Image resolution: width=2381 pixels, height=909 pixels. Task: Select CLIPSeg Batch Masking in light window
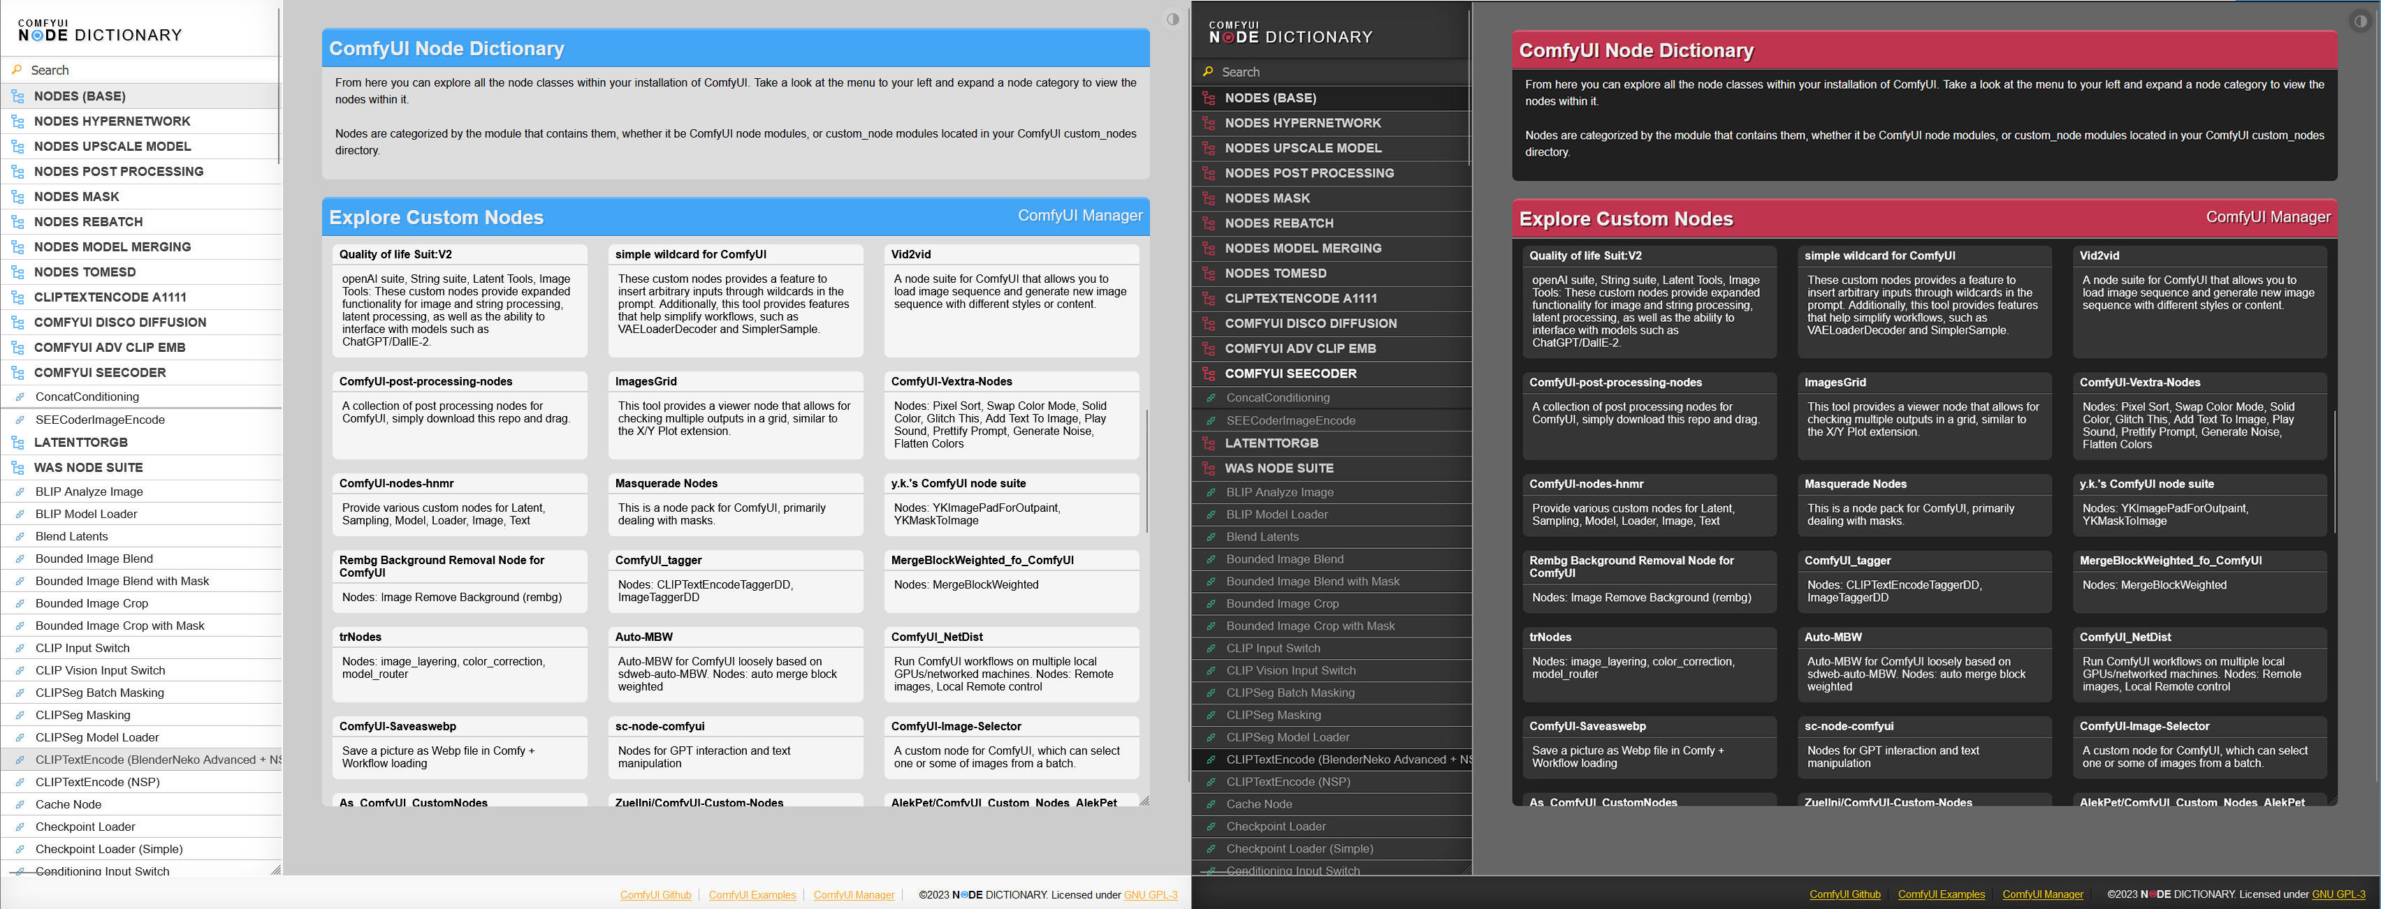point(140,693)
